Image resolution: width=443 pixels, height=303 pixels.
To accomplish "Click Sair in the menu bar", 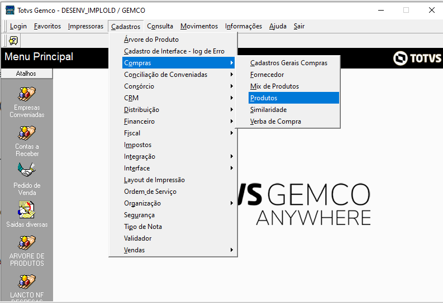I will tap(299, 26).
